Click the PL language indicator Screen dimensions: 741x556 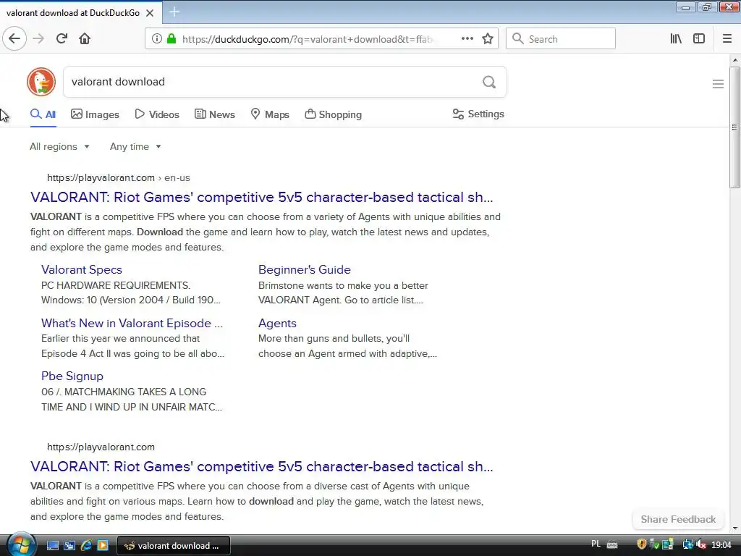tap(596, 544)
